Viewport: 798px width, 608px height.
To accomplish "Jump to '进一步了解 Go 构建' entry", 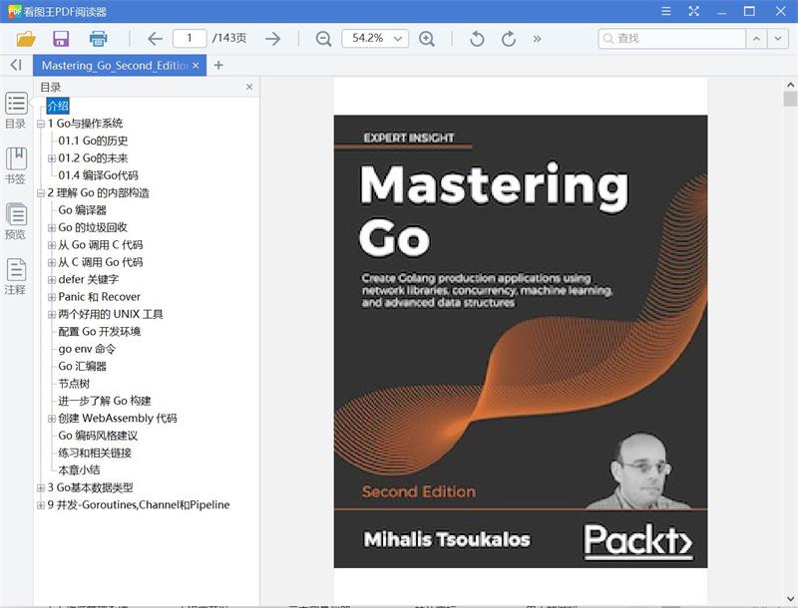I will click(105, 401).
